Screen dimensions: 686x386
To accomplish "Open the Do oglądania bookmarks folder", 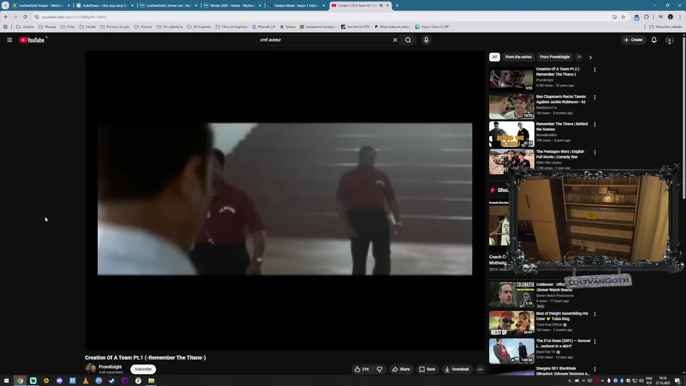I will (169, 27).
